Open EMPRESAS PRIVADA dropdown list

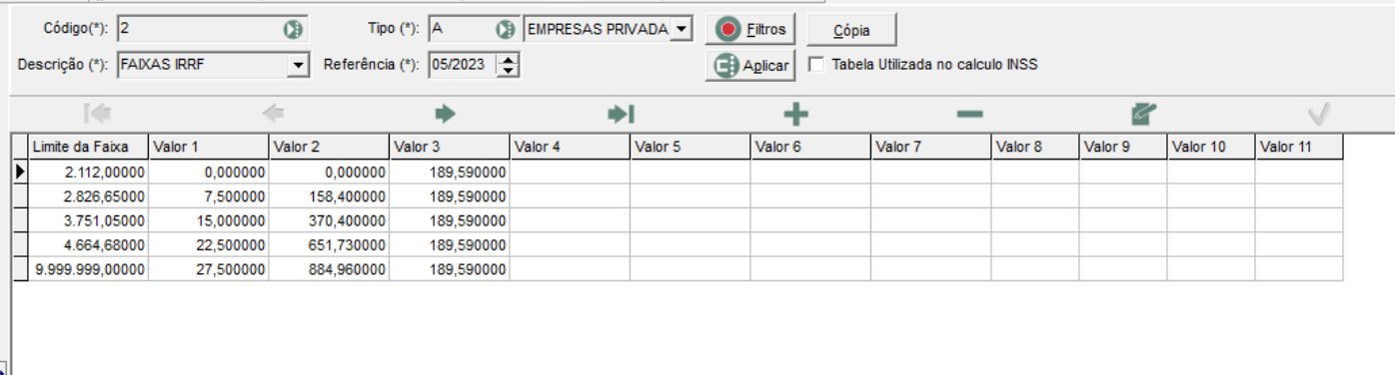pyautogui.click(x=681, y=30)
